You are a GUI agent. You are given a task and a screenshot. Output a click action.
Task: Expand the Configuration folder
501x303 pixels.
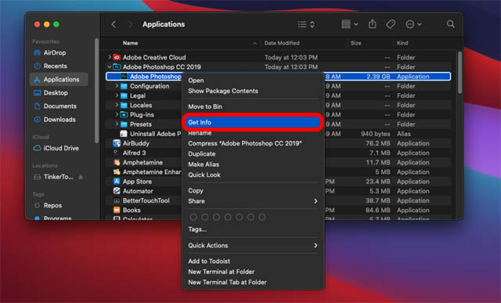(117, 86)
